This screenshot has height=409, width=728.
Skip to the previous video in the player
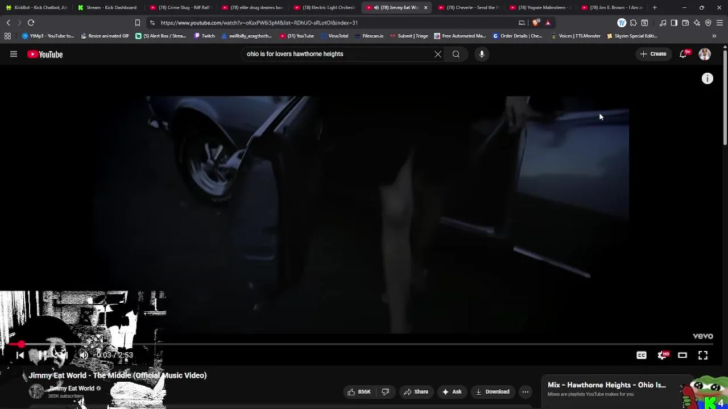tap(20, 355)
